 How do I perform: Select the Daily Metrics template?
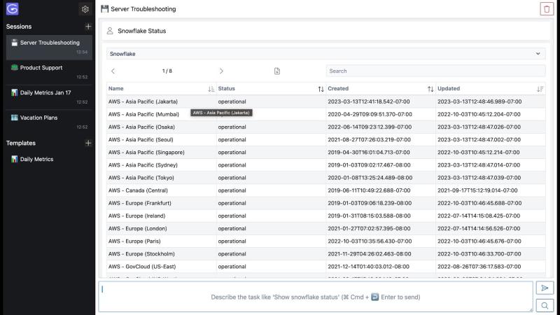point(49,160)
